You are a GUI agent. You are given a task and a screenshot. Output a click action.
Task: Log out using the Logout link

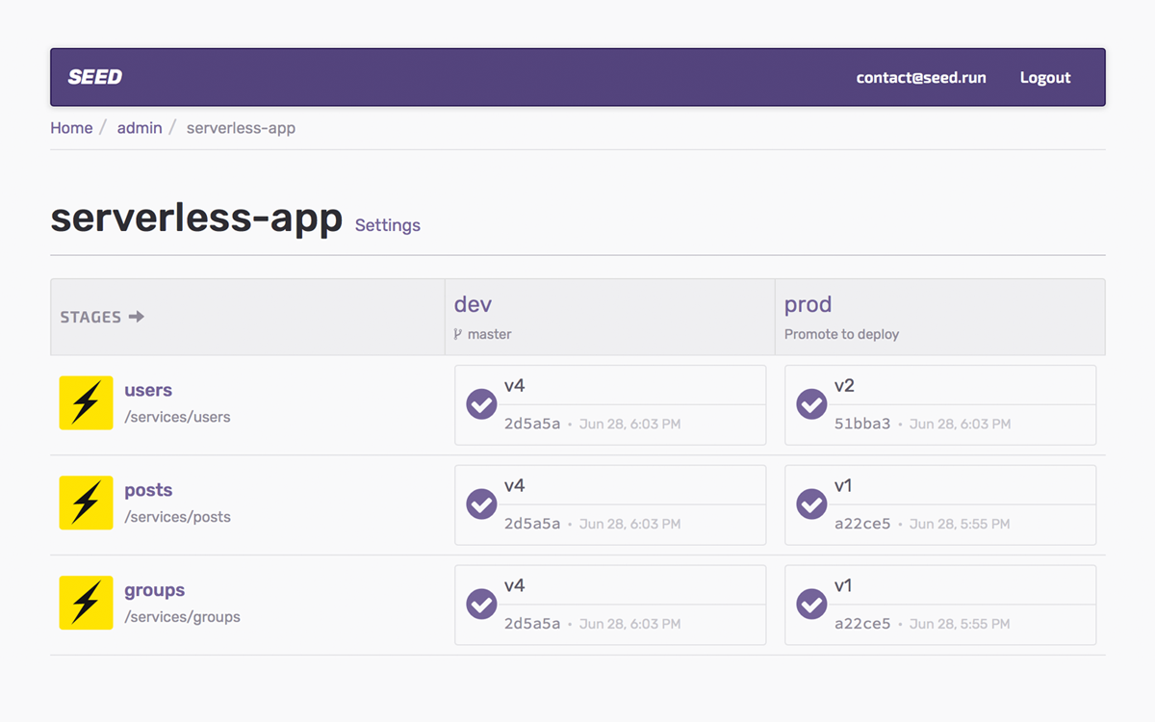point(1045,78)
